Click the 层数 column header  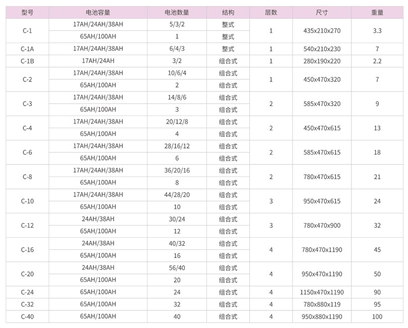(271, 12)
